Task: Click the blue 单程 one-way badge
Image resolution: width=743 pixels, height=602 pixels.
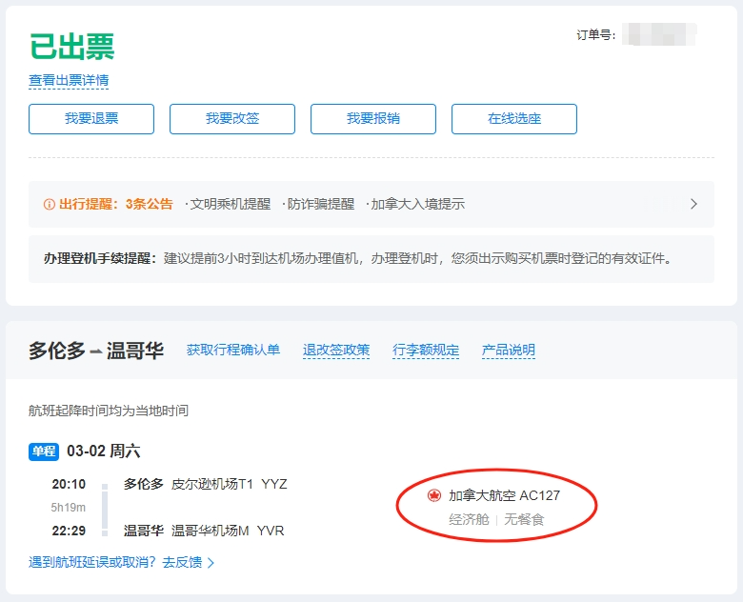Action: pyautogui.click(x=44, y=451)
